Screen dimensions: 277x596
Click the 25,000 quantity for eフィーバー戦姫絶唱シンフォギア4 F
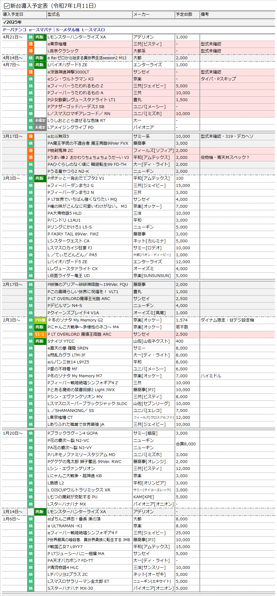[x=183, y=533]
